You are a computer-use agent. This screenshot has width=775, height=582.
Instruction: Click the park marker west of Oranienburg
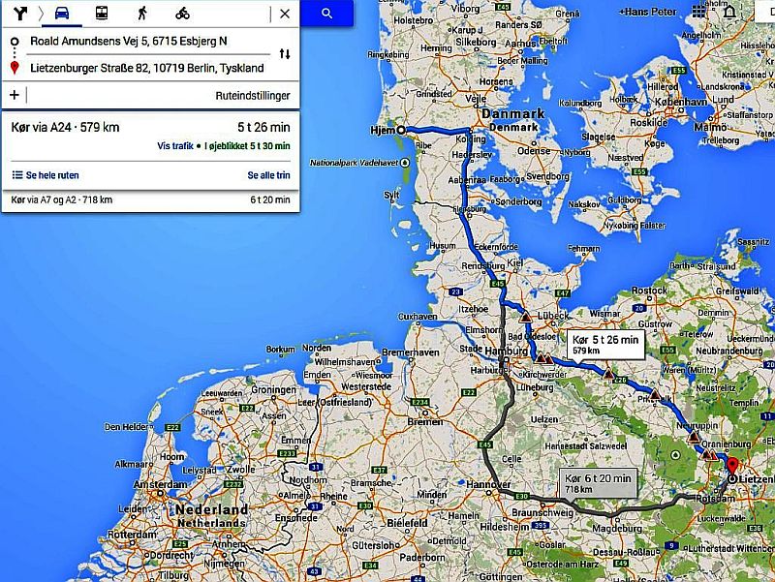click(675, 454)
